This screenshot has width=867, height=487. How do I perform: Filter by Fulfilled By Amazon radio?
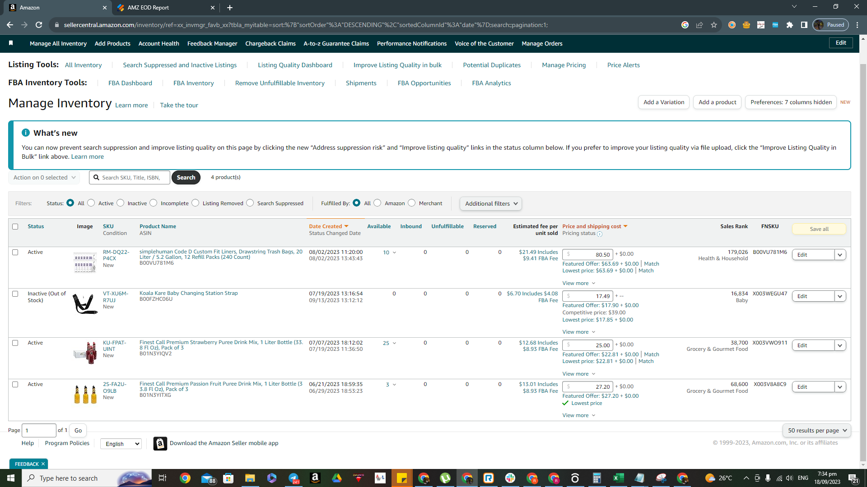pyautogui.click(x=378, y=203)
